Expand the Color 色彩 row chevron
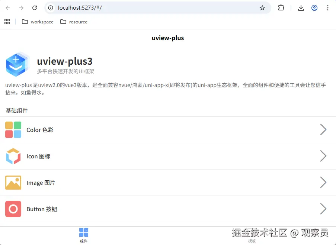Viewport: 336px width, 245px height. 323,130
